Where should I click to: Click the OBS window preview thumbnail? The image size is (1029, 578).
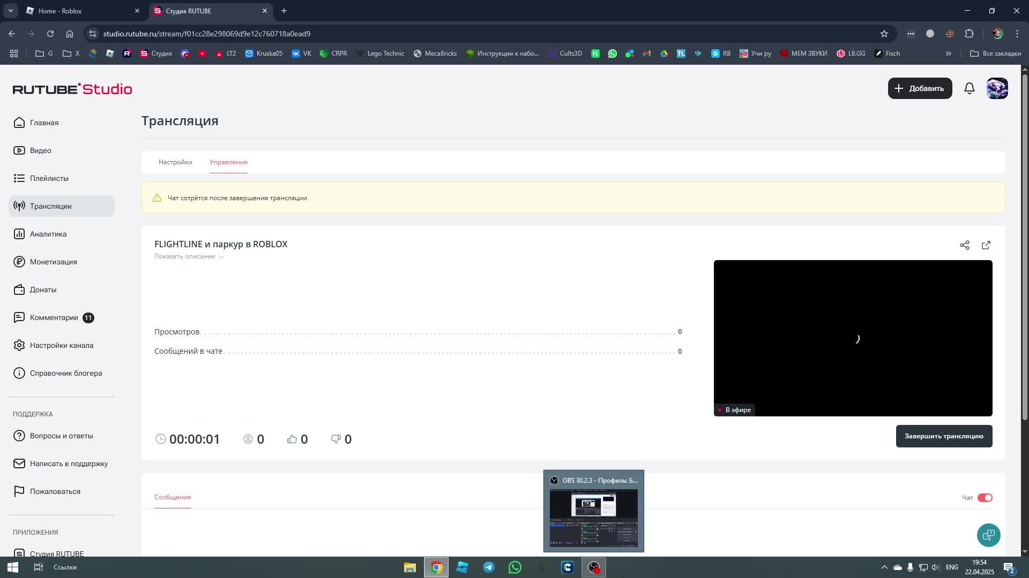click(594, 518)
